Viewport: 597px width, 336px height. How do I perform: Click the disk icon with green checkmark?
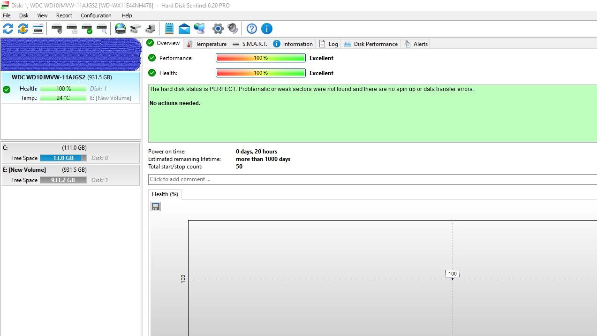(x=87, y=29)
